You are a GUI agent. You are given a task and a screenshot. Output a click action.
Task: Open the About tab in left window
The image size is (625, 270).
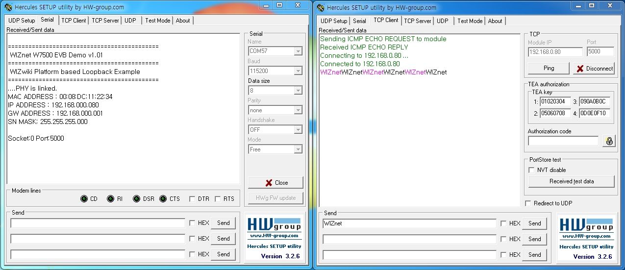click(183, 21)
